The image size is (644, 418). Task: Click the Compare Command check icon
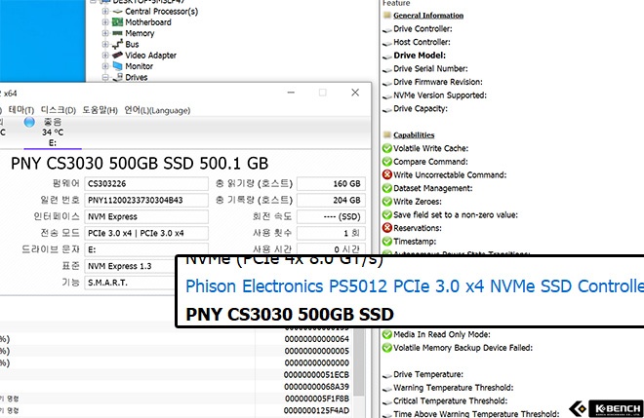point(387,162)
